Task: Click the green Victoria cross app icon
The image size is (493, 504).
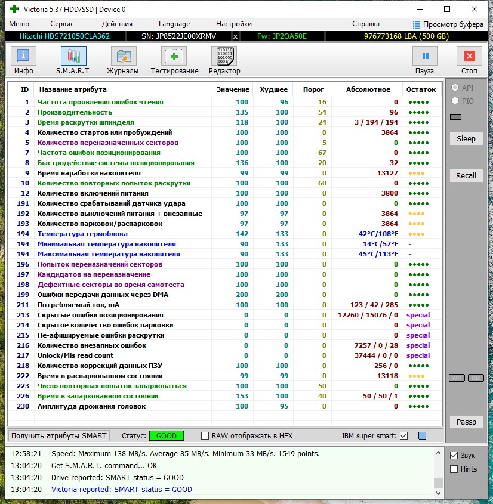Action: pyautogui.click(x=14, y=9)
